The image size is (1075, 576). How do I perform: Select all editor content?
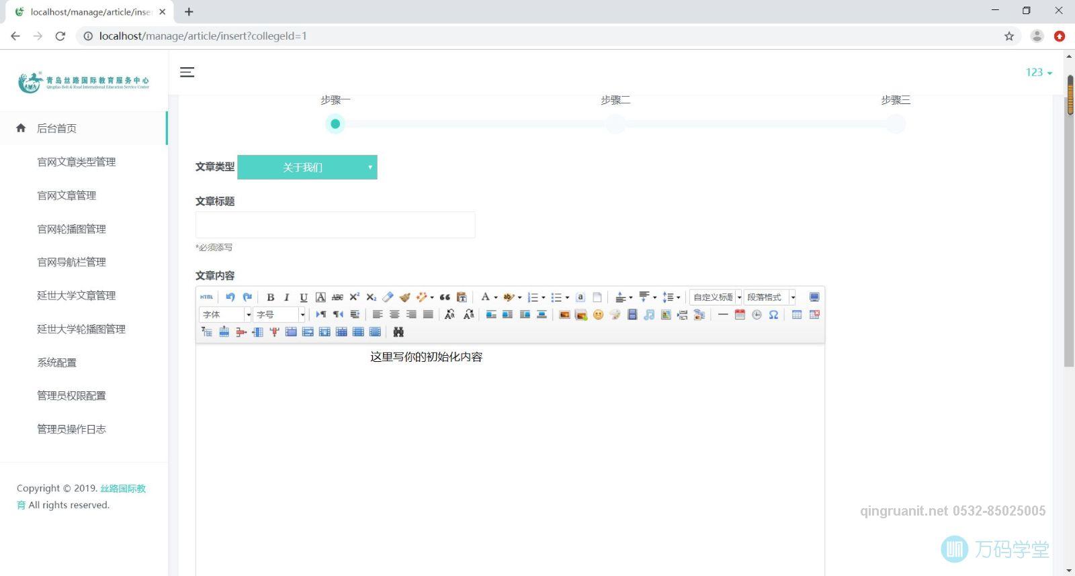[580, 297]
